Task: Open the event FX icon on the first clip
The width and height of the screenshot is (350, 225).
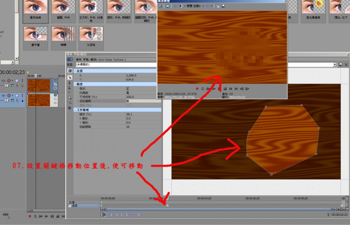Action: [x=55, y=88]
